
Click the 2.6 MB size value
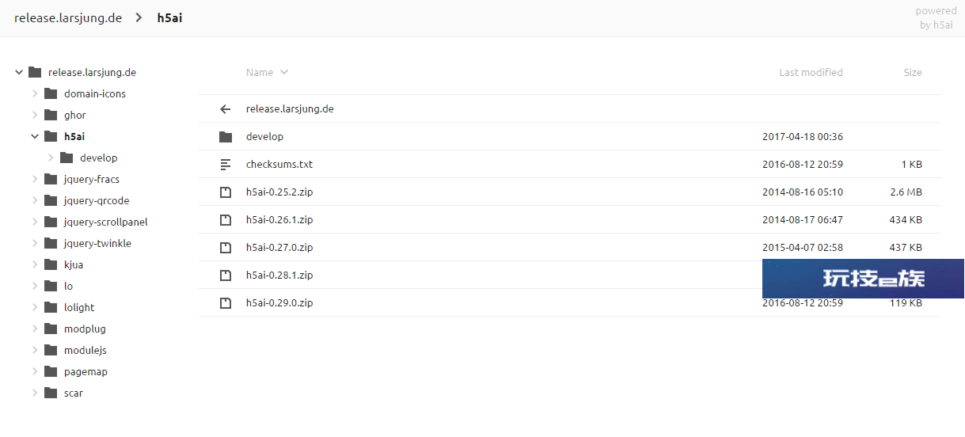coord(906,192)
